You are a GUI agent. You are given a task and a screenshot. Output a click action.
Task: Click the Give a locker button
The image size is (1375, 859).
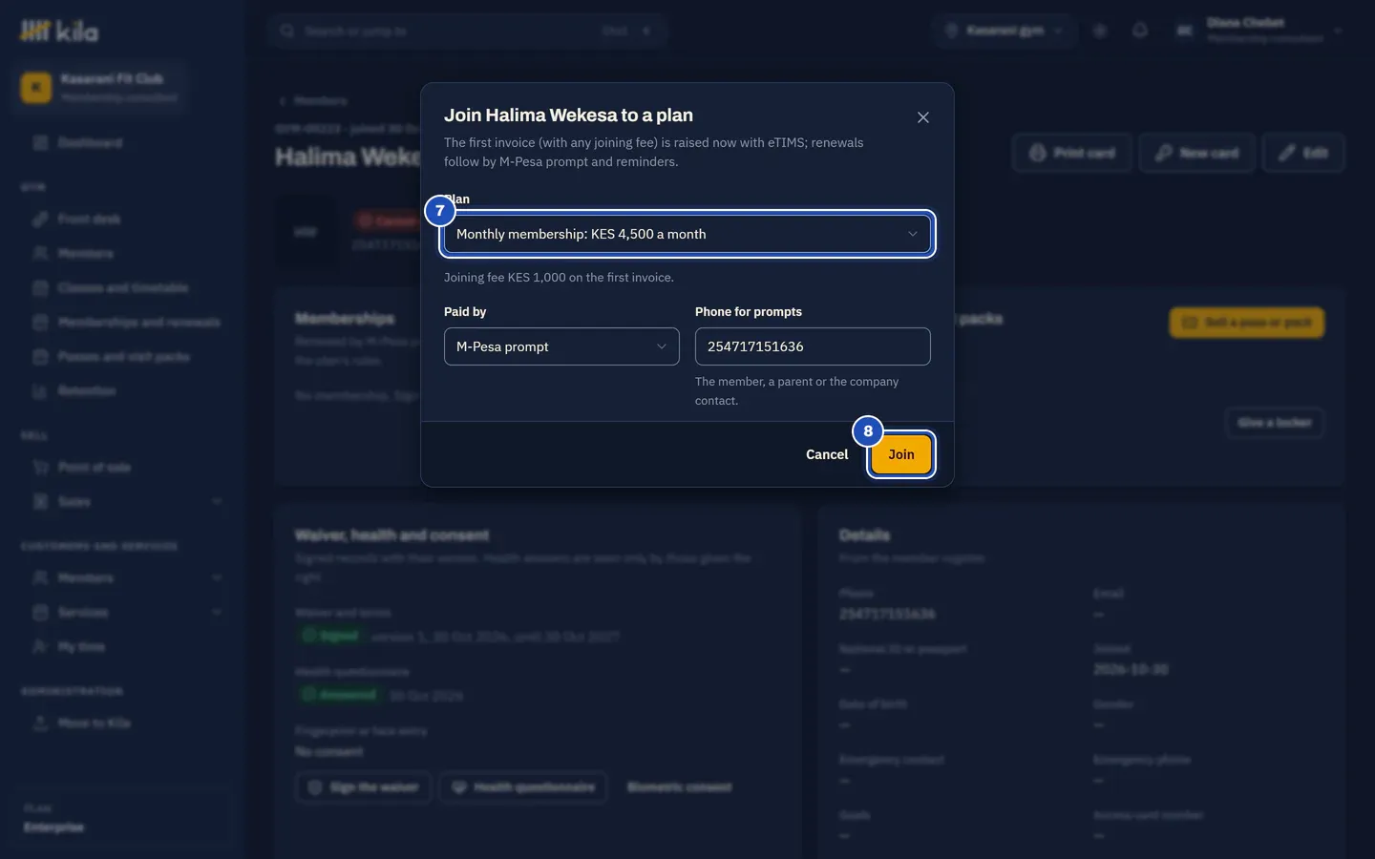[1275, 423]
